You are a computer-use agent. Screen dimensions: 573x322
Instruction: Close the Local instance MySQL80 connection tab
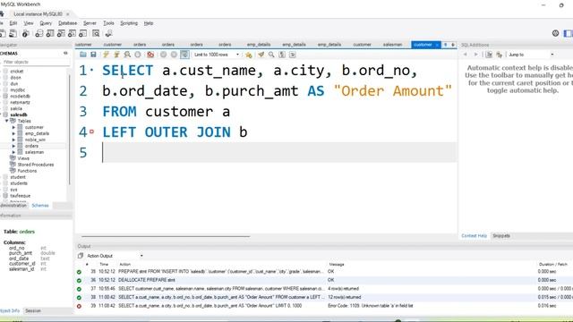coord(68,14)
